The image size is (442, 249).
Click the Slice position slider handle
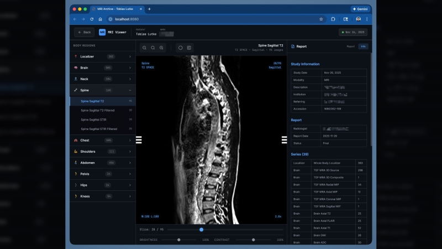pyautogui.click(x=201, y=229)
